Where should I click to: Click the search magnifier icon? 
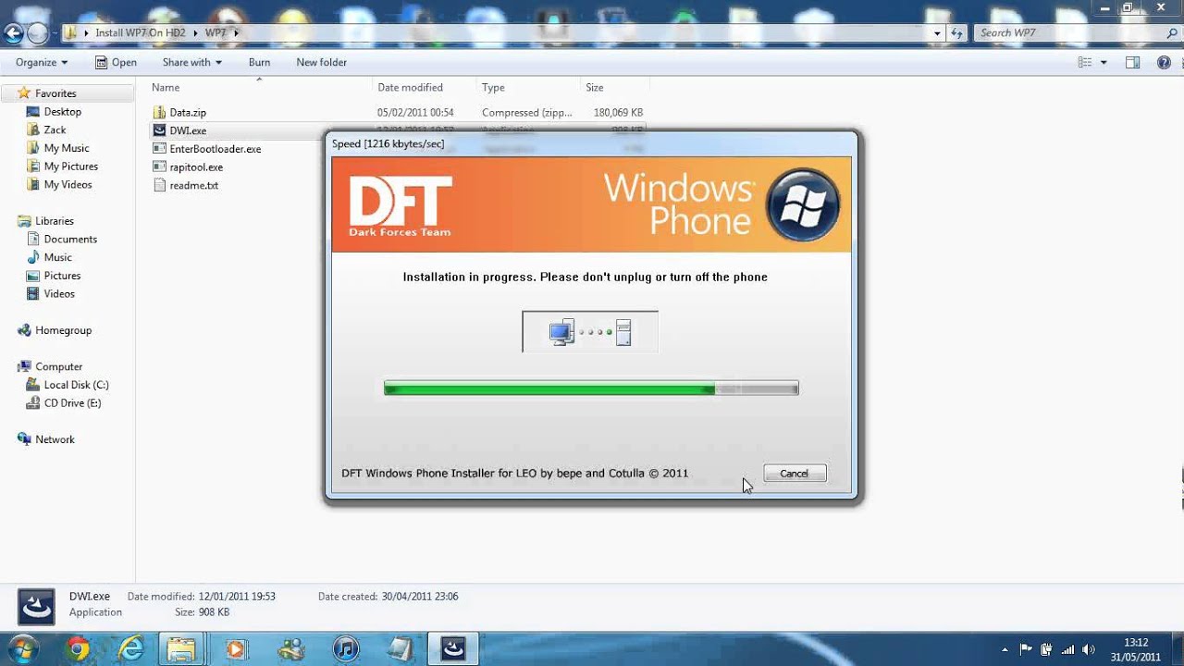point(1172,32)
